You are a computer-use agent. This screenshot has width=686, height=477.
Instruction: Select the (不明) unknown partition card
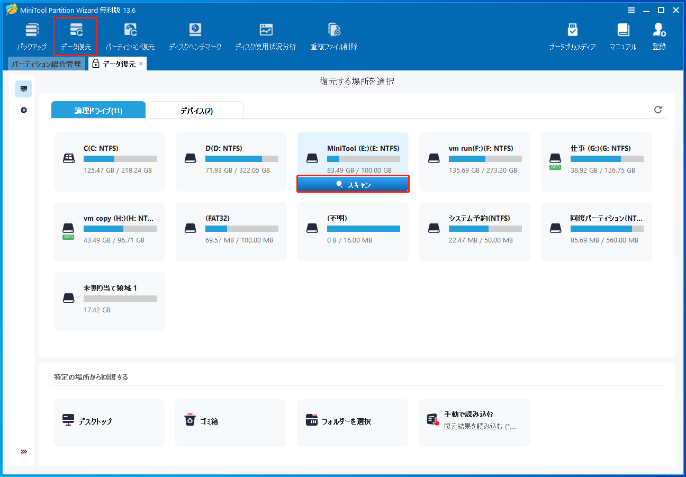pyautogui.click(x=353, y=232)
